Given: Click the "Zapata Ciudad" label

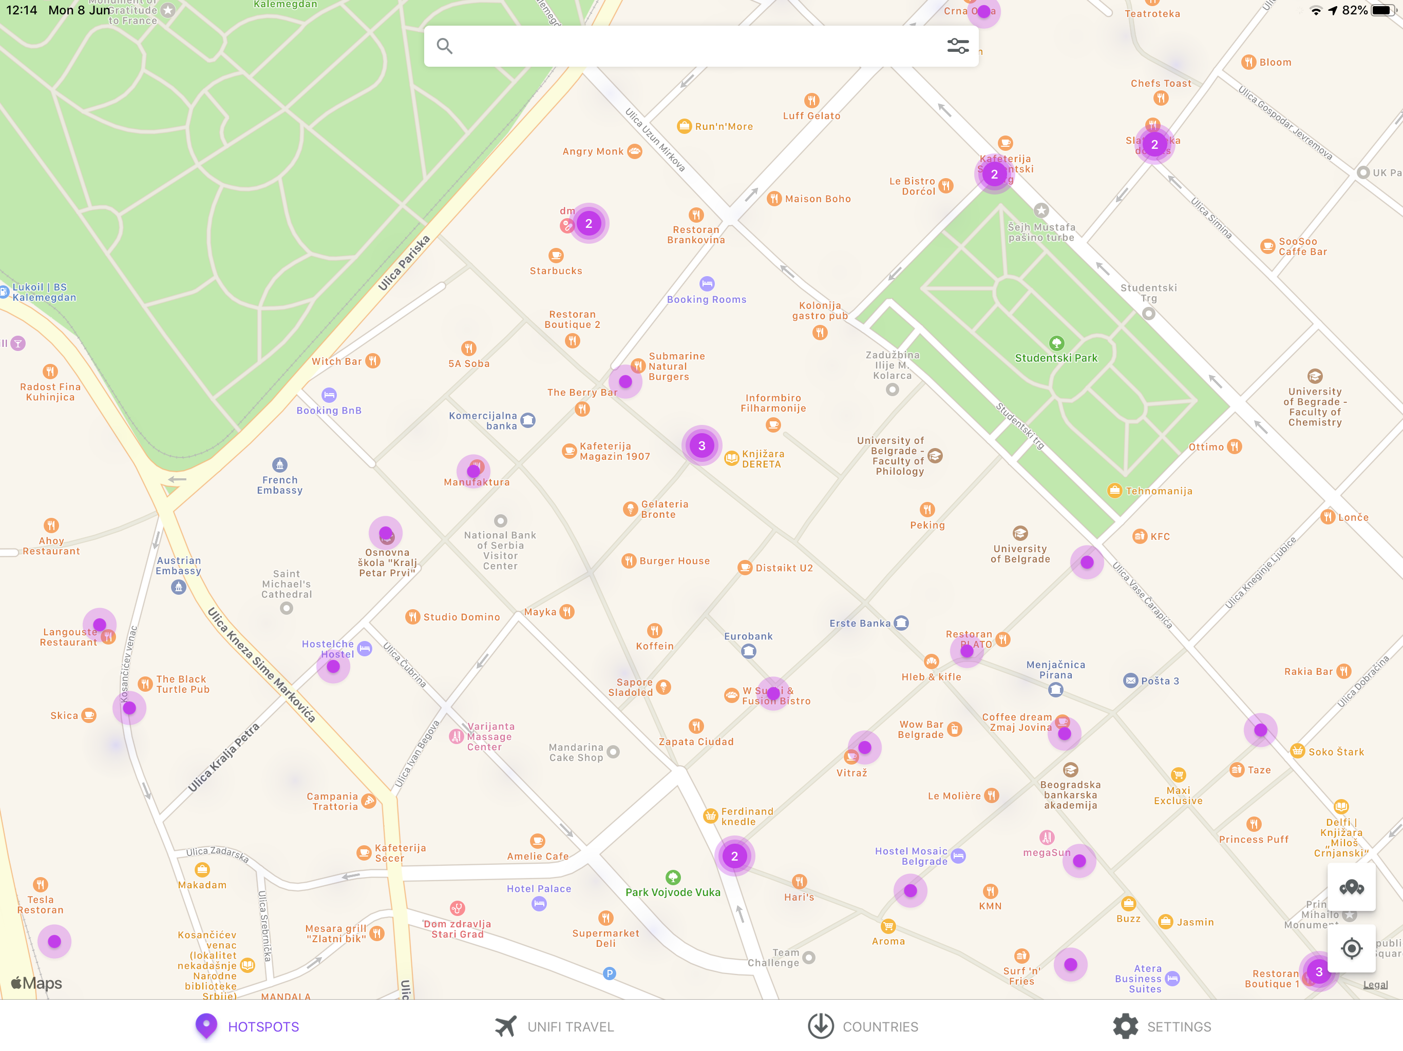Looking at the screenshot, I should tap(696, 742).
